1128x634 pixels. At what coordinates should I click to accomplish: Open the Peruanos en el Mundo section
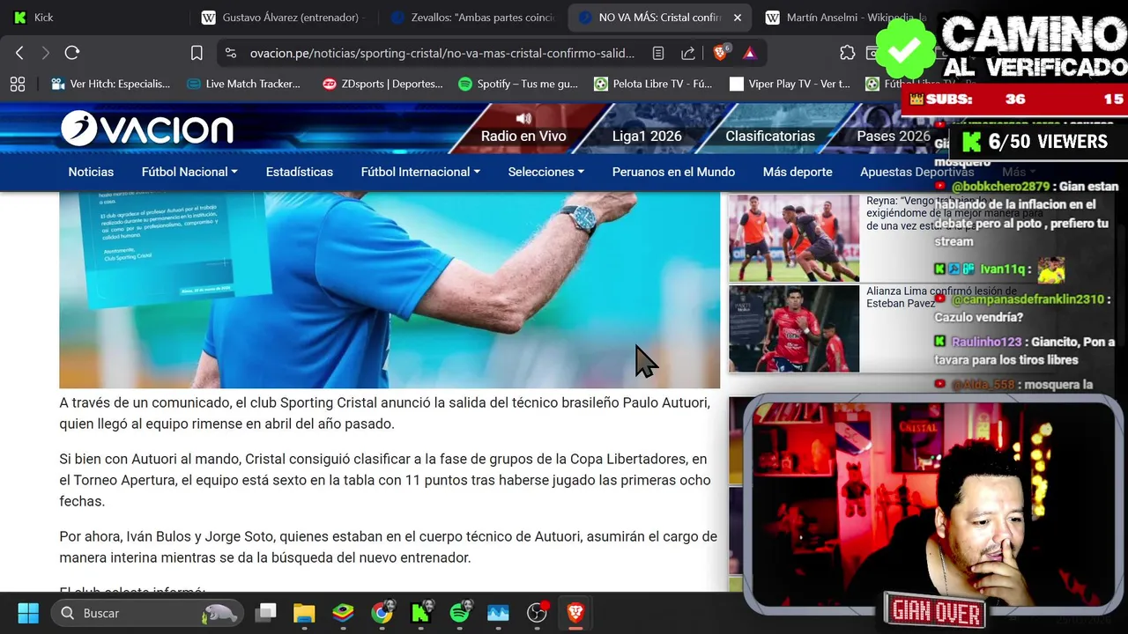pos(673,172)
